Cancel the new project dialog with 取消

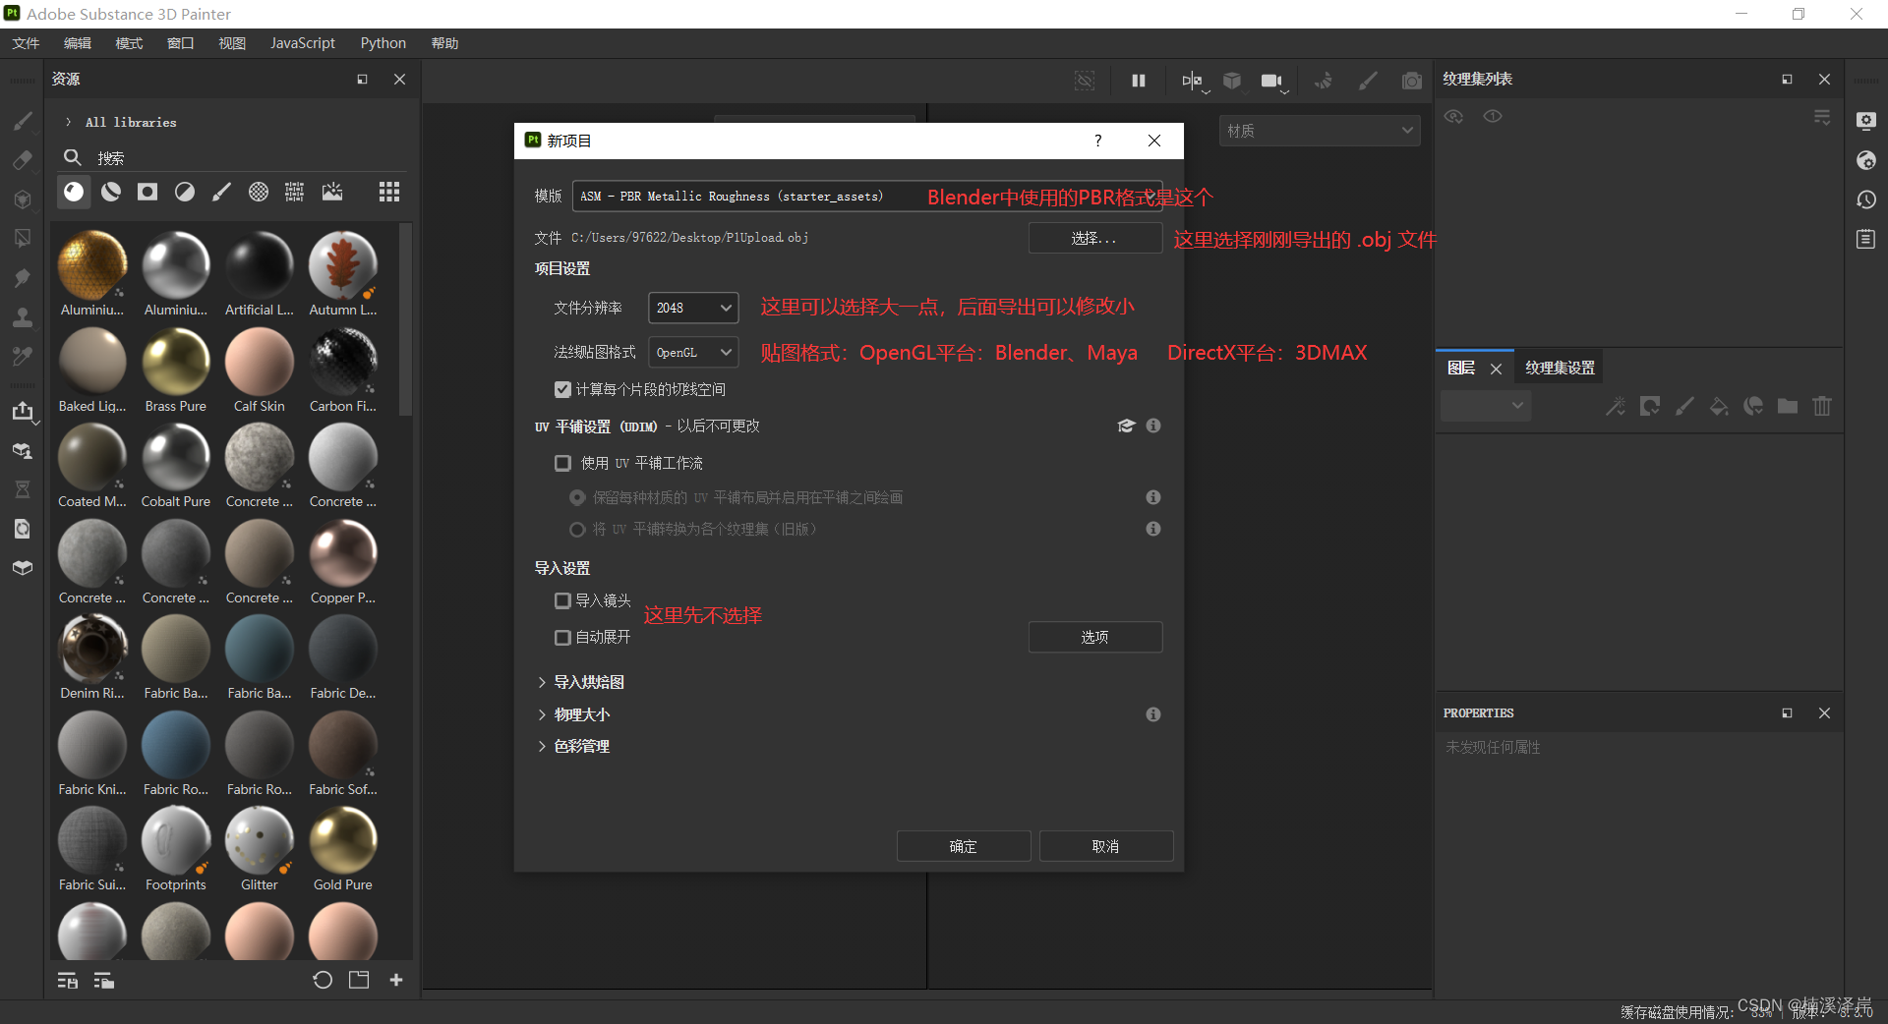(x=1105, y=846)
